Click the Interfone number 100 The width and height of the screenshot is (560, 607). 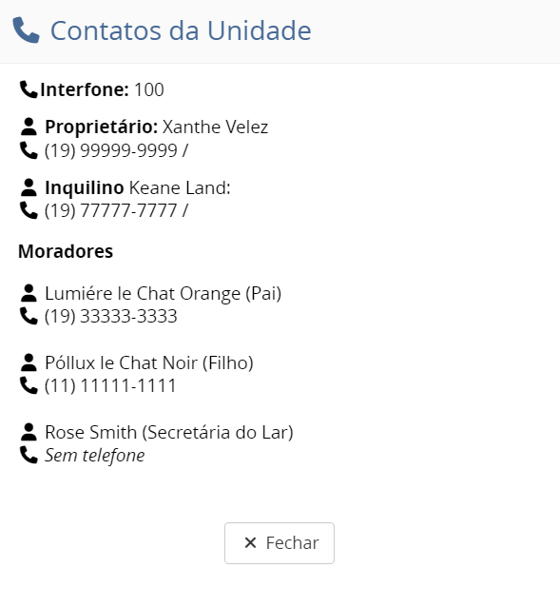(x=149, y=89)
